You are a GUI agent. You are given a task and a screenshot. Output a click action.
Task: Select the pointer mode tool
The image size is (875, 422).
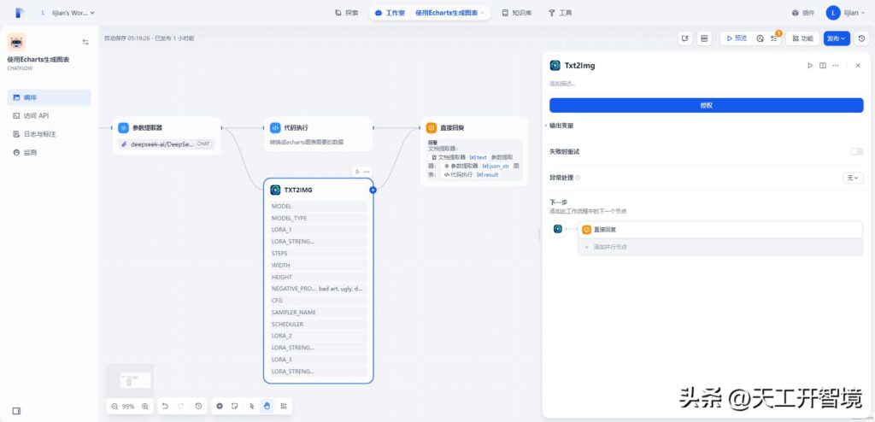[x=251, y=407]
